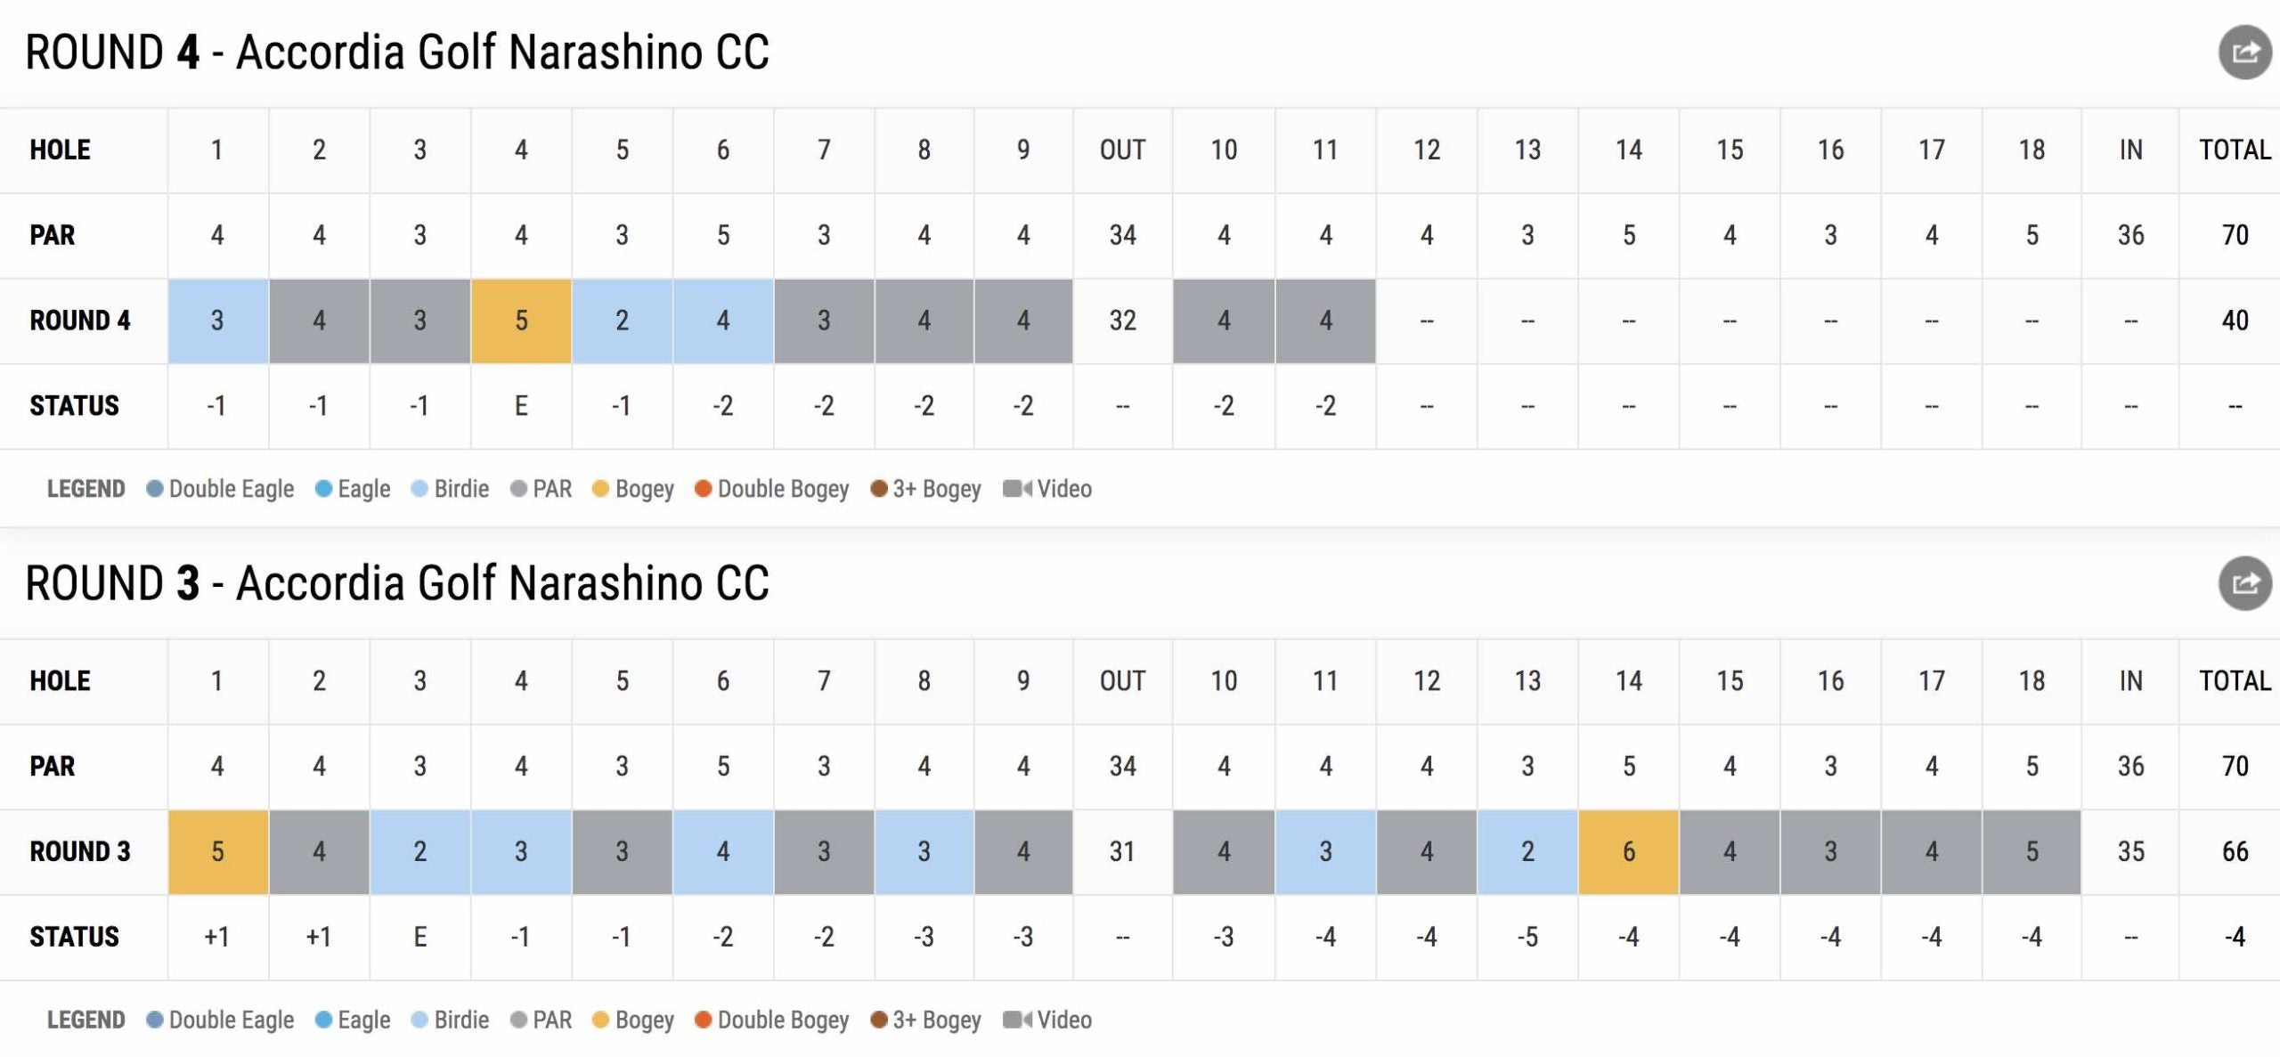Click Round 4 par score on hole 11

click(1325, 321)
